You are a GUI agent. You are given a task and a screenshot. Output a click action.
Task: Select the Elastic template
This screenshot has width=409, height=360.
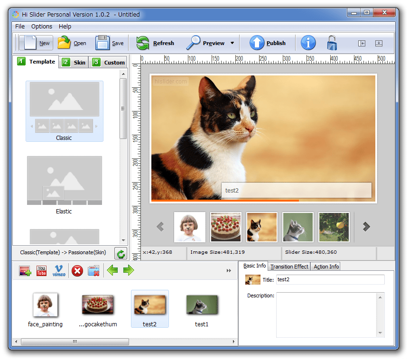tap(65, 185)
